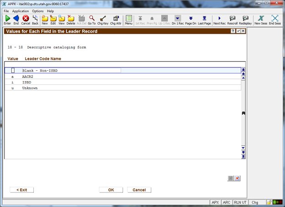Image resolution: width=285 pixels, height=207 pixels.
Task: Click the New record icon
Action: 45,20
